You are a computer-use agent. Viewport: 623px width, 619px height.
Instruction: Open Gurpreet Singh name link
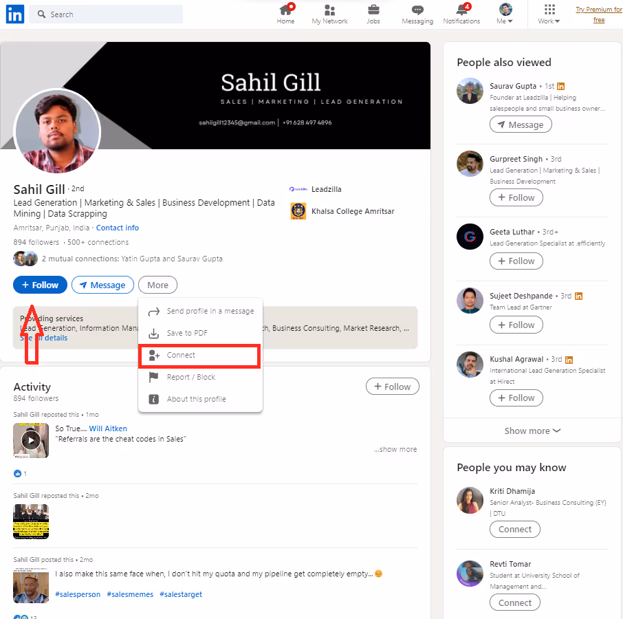516,159
